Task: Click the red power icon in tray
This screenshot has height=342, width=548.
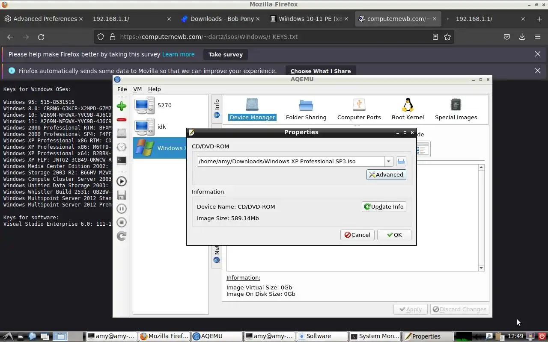Action: tap(542, 336)
